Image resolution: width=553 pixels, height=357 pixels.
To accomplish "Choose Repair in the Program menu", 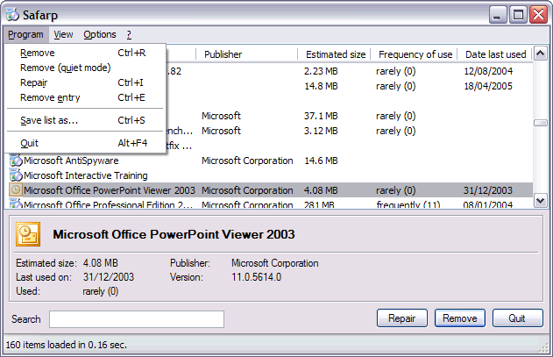I will (35, 83).
